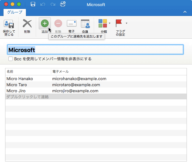The height and width of the screenshot is (166, 192).
Task: Click microtaro@example.com email cell
Action: (76, 85)
